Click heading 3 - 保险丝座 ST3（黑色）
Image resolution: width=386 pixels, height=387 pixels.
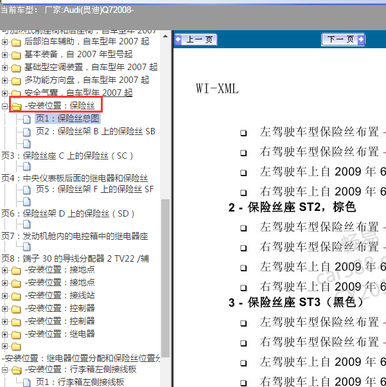[x=296, y=302]
